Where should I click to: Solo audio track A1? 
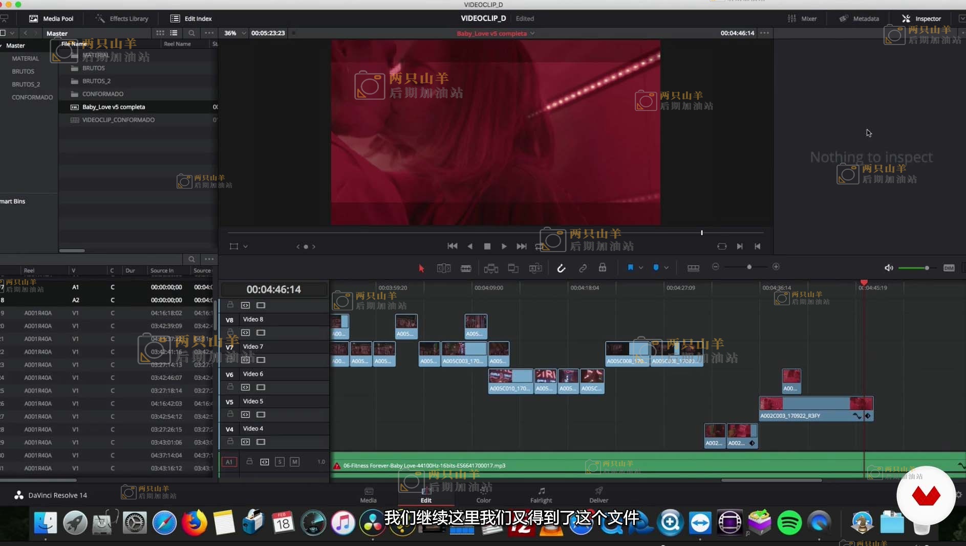click(x=280, y=462)
